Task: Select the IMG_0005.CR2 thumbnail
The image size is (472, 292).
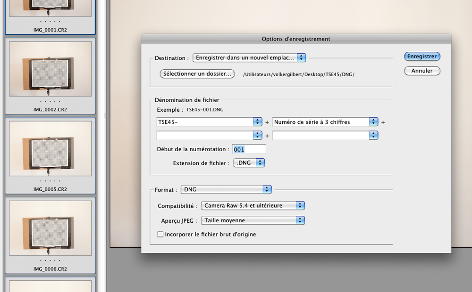Action: point(51,148)
